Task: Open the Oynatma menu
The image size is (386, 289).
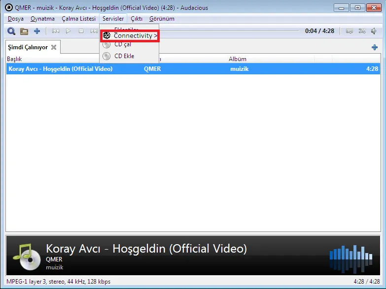Action: tap(42, 19)
